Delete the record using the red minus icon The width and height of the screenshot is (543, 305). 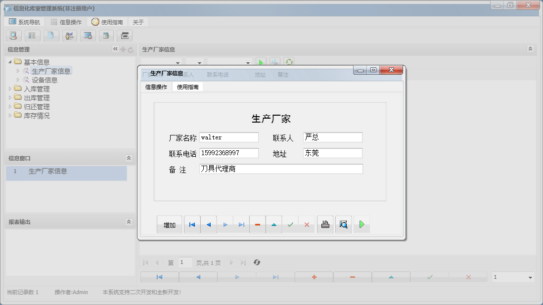pyautogui.click(x=257, y=224)
